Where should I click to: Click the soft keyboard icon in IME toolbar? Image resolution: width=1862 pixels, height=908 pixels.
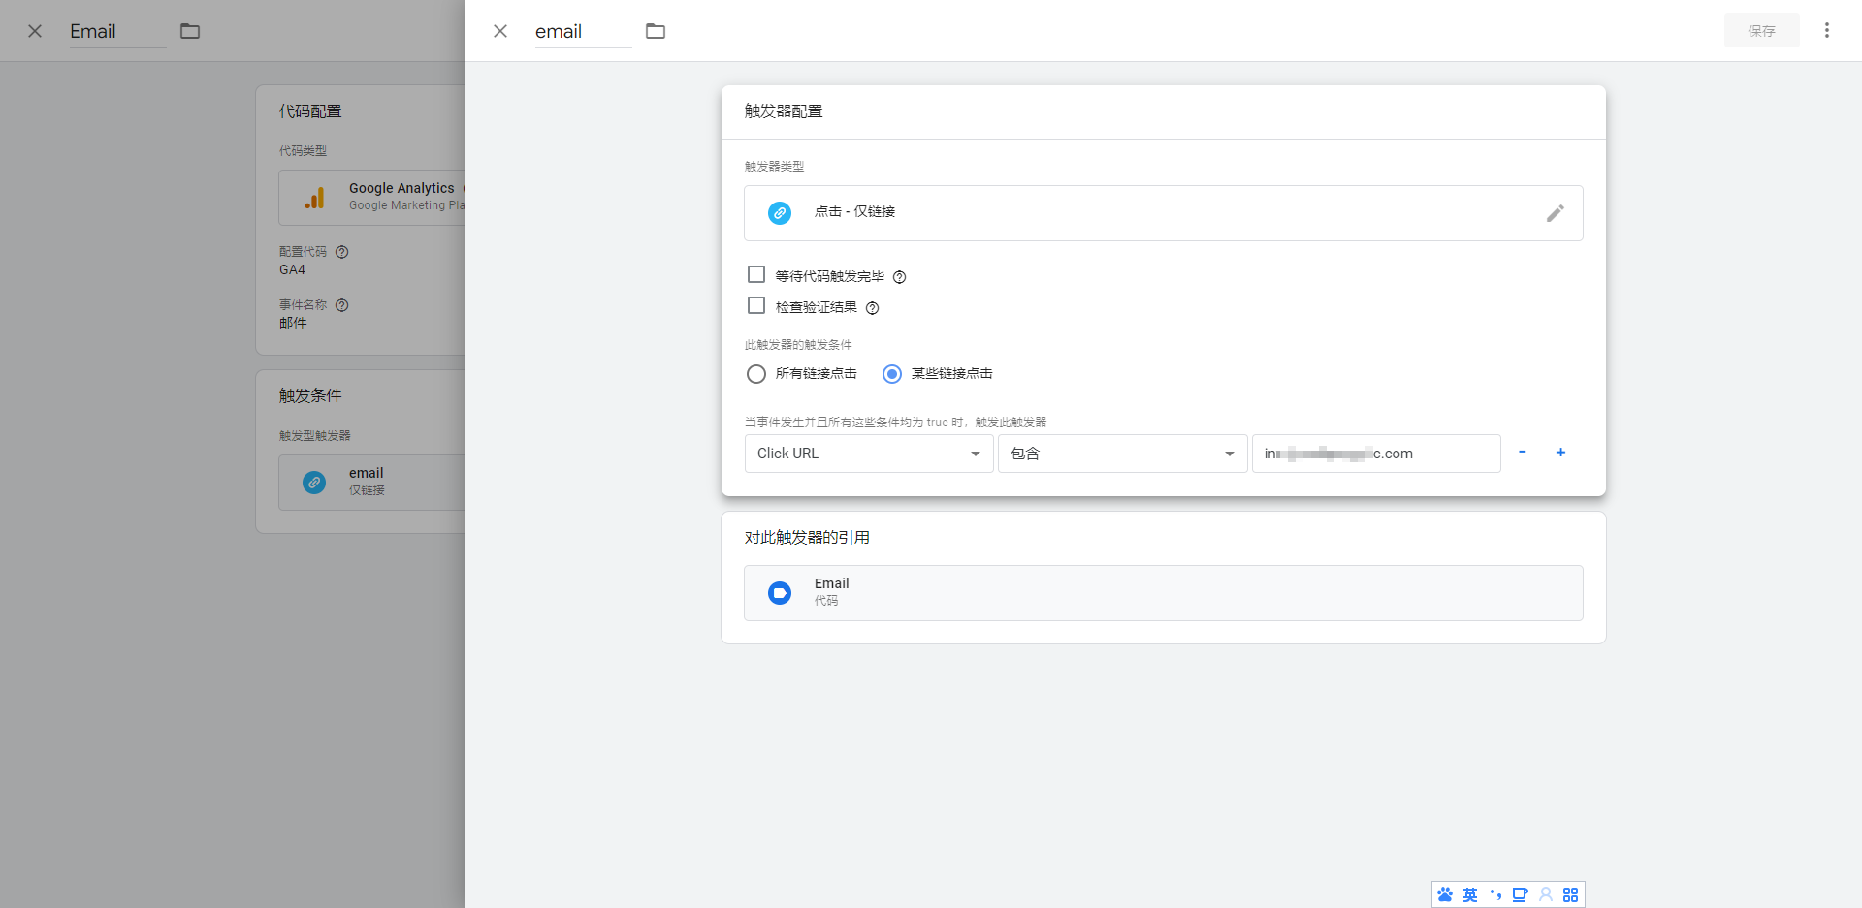tap(1520, 894)
